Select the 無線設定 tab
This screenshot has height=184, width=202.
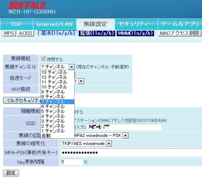(x=95, y=24)
